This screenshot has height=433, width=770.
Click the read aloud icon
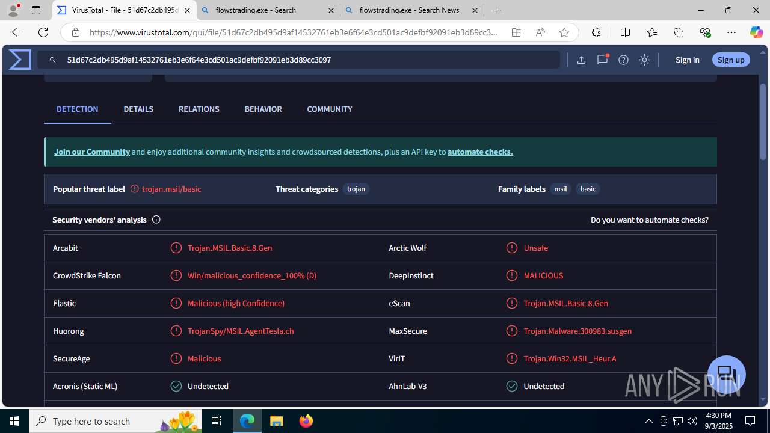click(x=540, y=32)
